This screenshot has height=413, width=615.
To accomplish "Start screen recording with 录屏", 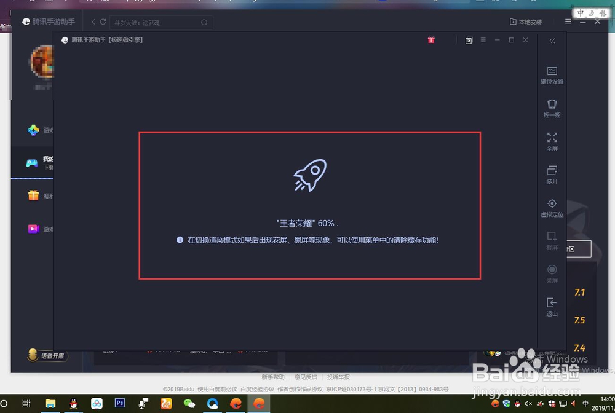I will click(x=552, y=274).
